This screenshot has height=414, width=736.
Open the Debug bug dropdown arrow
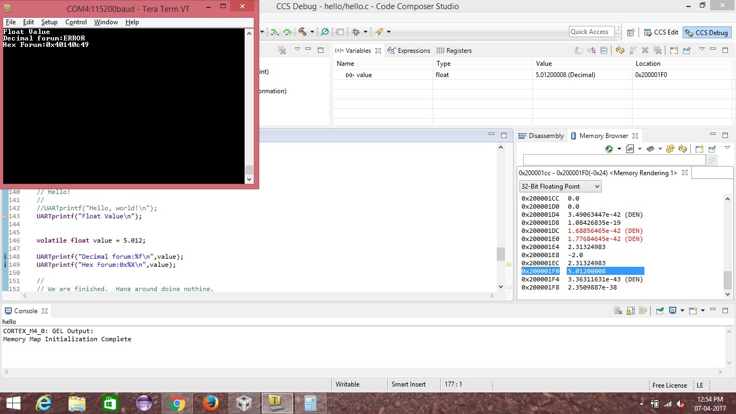(x=364, y=32)
